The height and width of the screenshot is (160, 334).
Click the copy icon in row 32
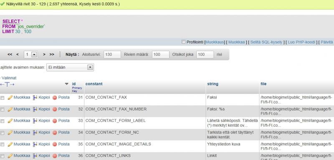[x=35, y=109]
